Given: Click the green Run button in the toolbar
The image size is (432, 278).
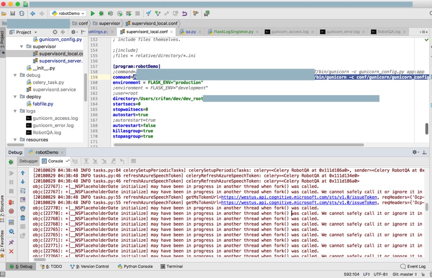Looking at the screenshot, I should (x=93, y=14).
